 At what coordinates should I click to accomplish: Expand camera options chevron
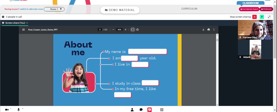(x=11, y=109)
